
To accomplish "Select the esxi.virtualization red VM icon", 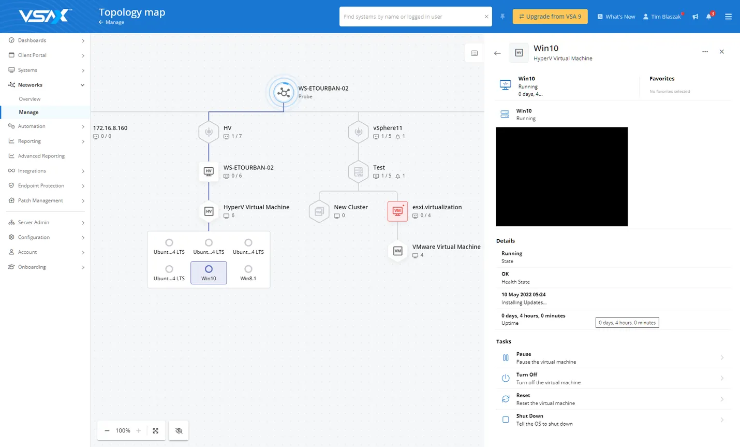I will [397, 211].
